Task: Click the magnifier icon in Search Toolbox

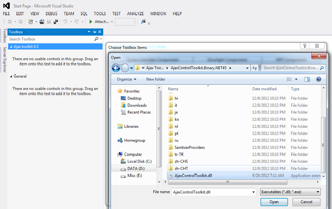Action: 96,39
